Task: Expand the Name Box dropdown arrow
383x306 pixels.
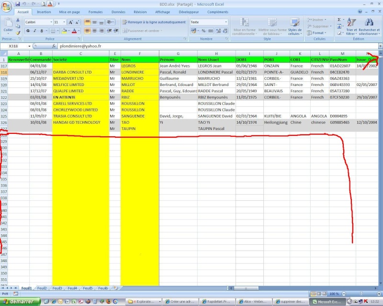Action: [x=29, y=46]
